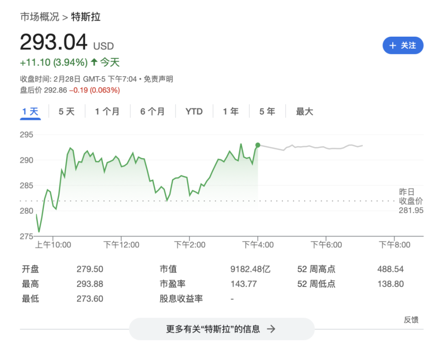
Task: Click the arrow icon in the more-info button
Action: (x=271, y=329)
